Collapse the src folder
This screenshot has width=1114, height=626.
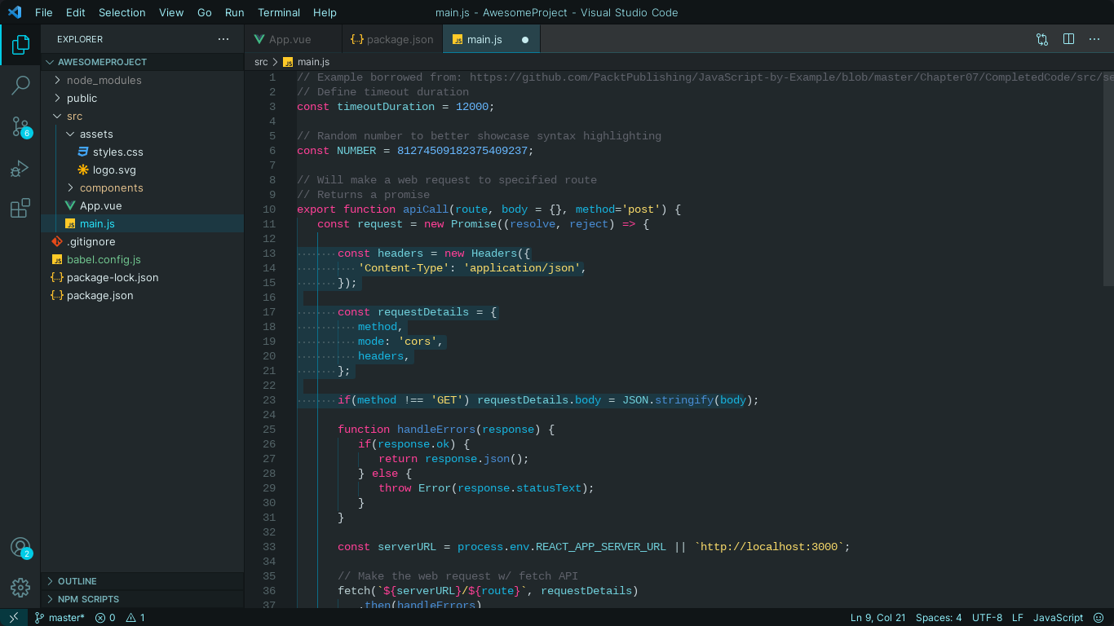pyautogui.click(x=142, y=116)
